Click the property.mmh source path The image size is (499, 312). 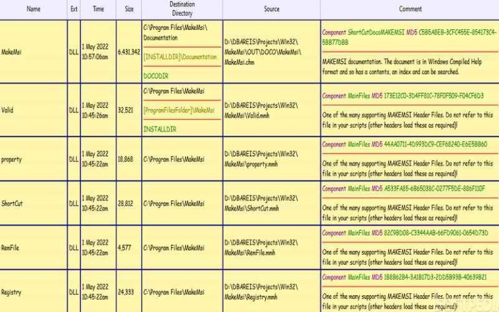pyautogui.click(x=261, y=159)
